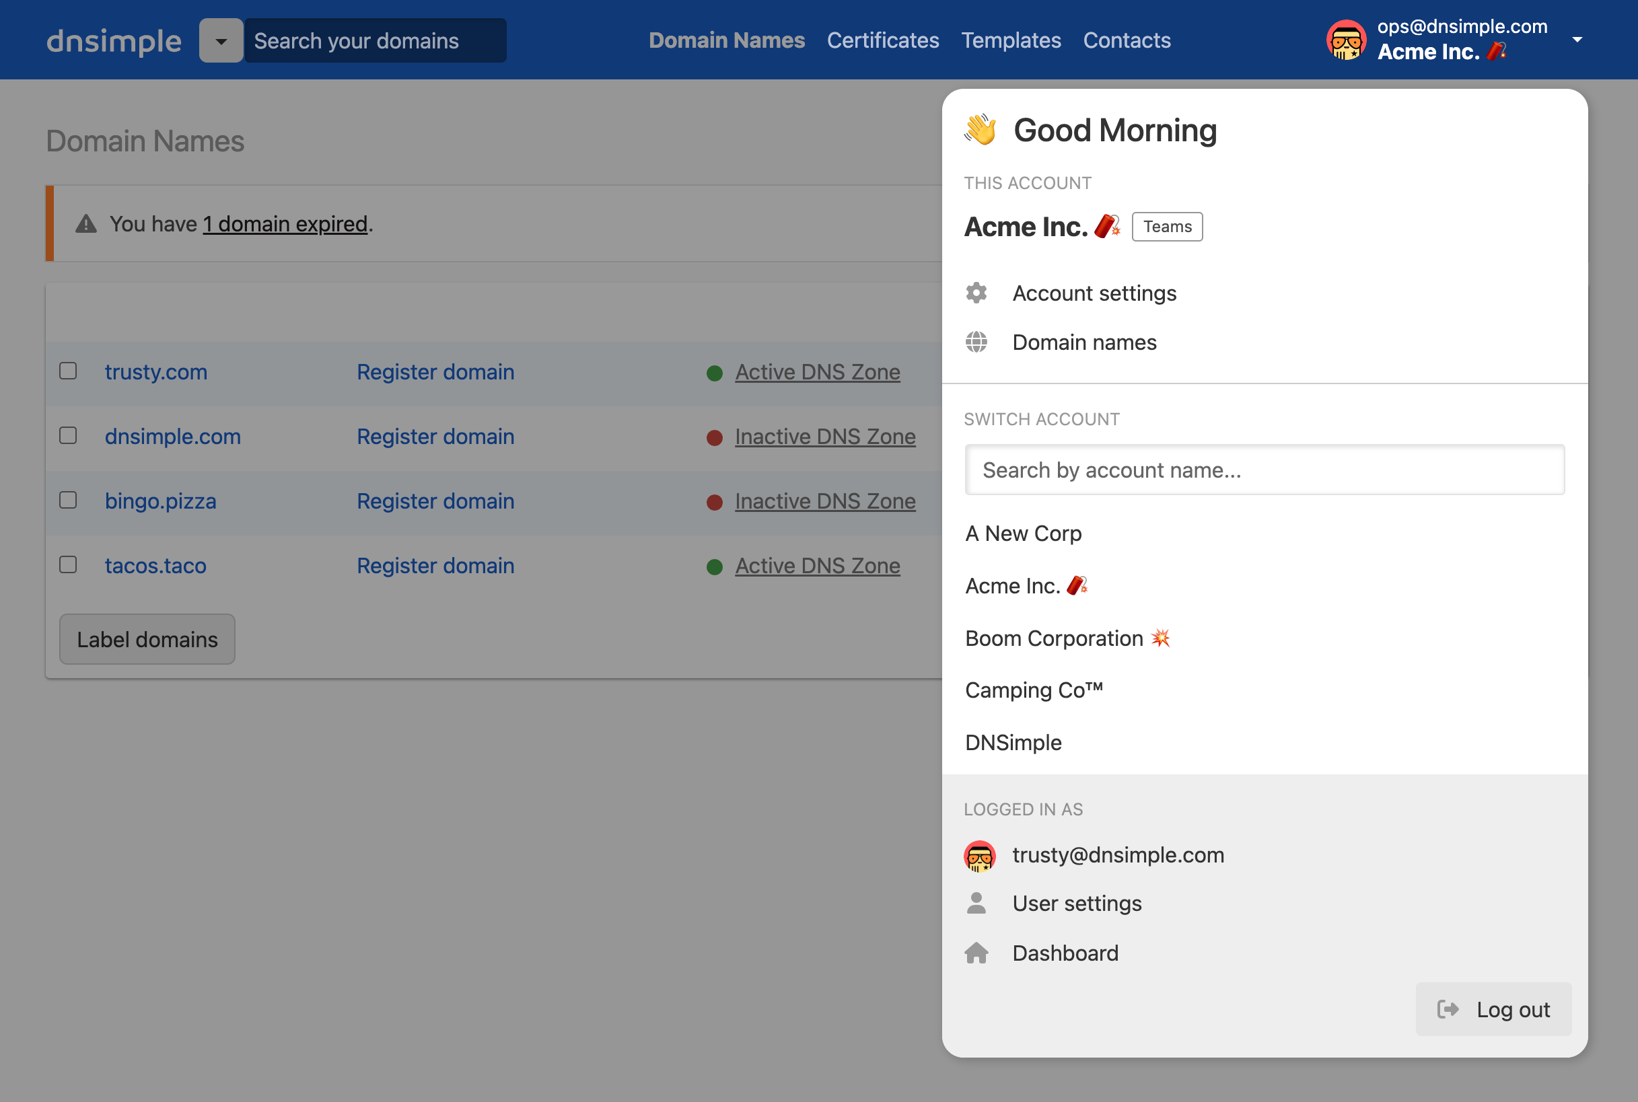The width and height of the screenshot is (1638, 1102).
Task: Open the tacos.taco domain link
Action: 155,566
